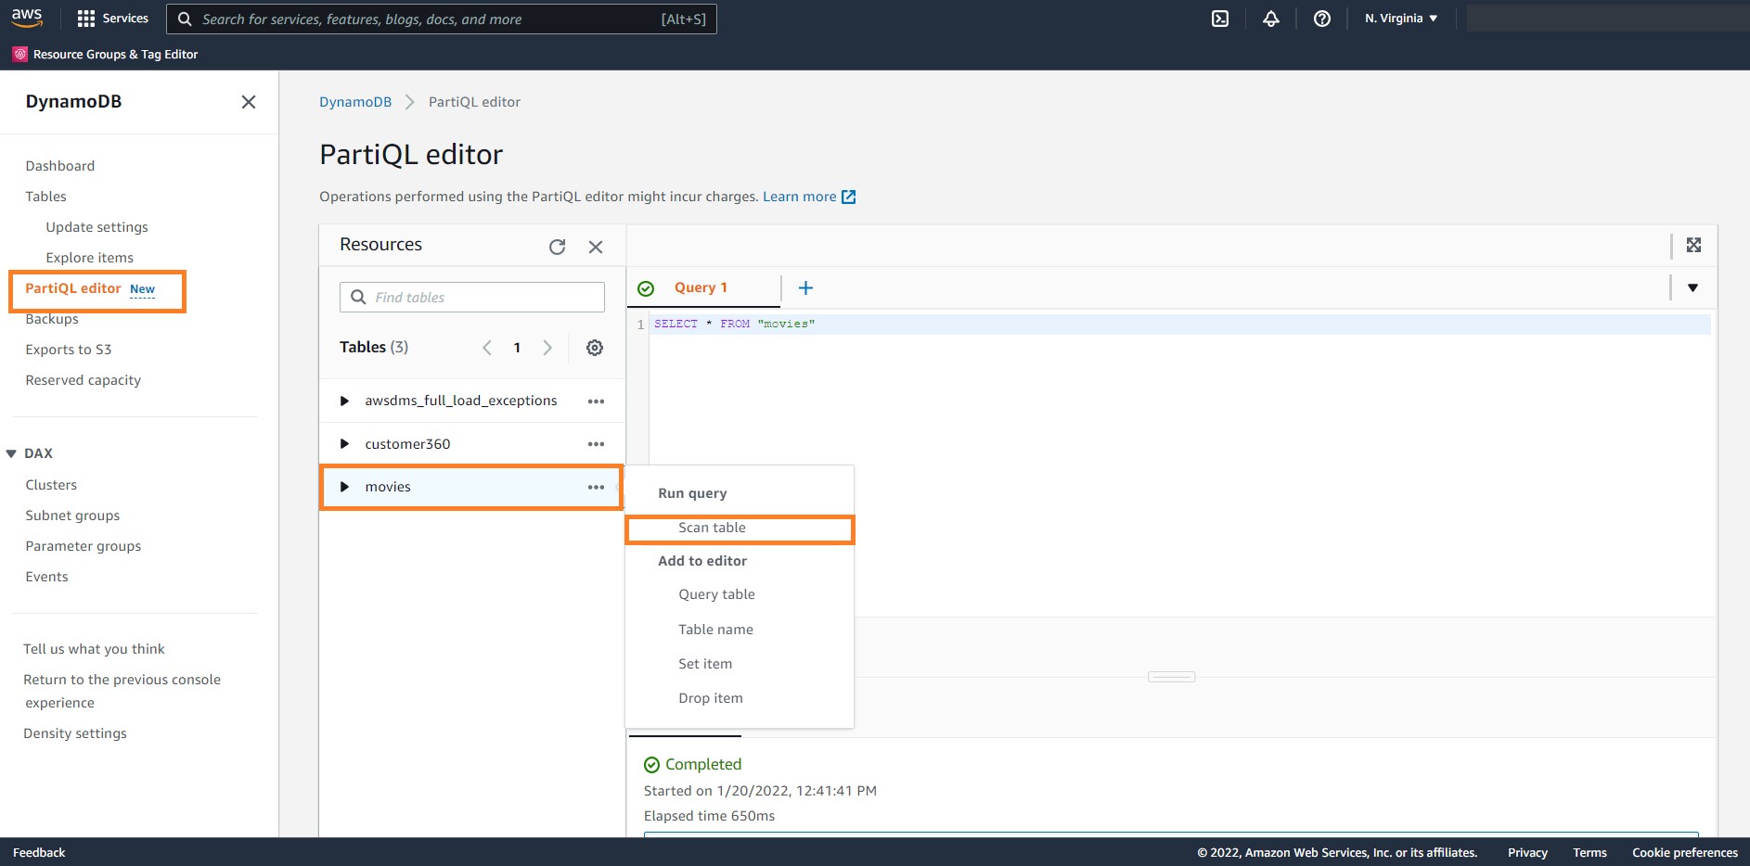Viewport: 1750px width, 866px height.
Task: Open actions menu for customer360
Action: [596, 444]
